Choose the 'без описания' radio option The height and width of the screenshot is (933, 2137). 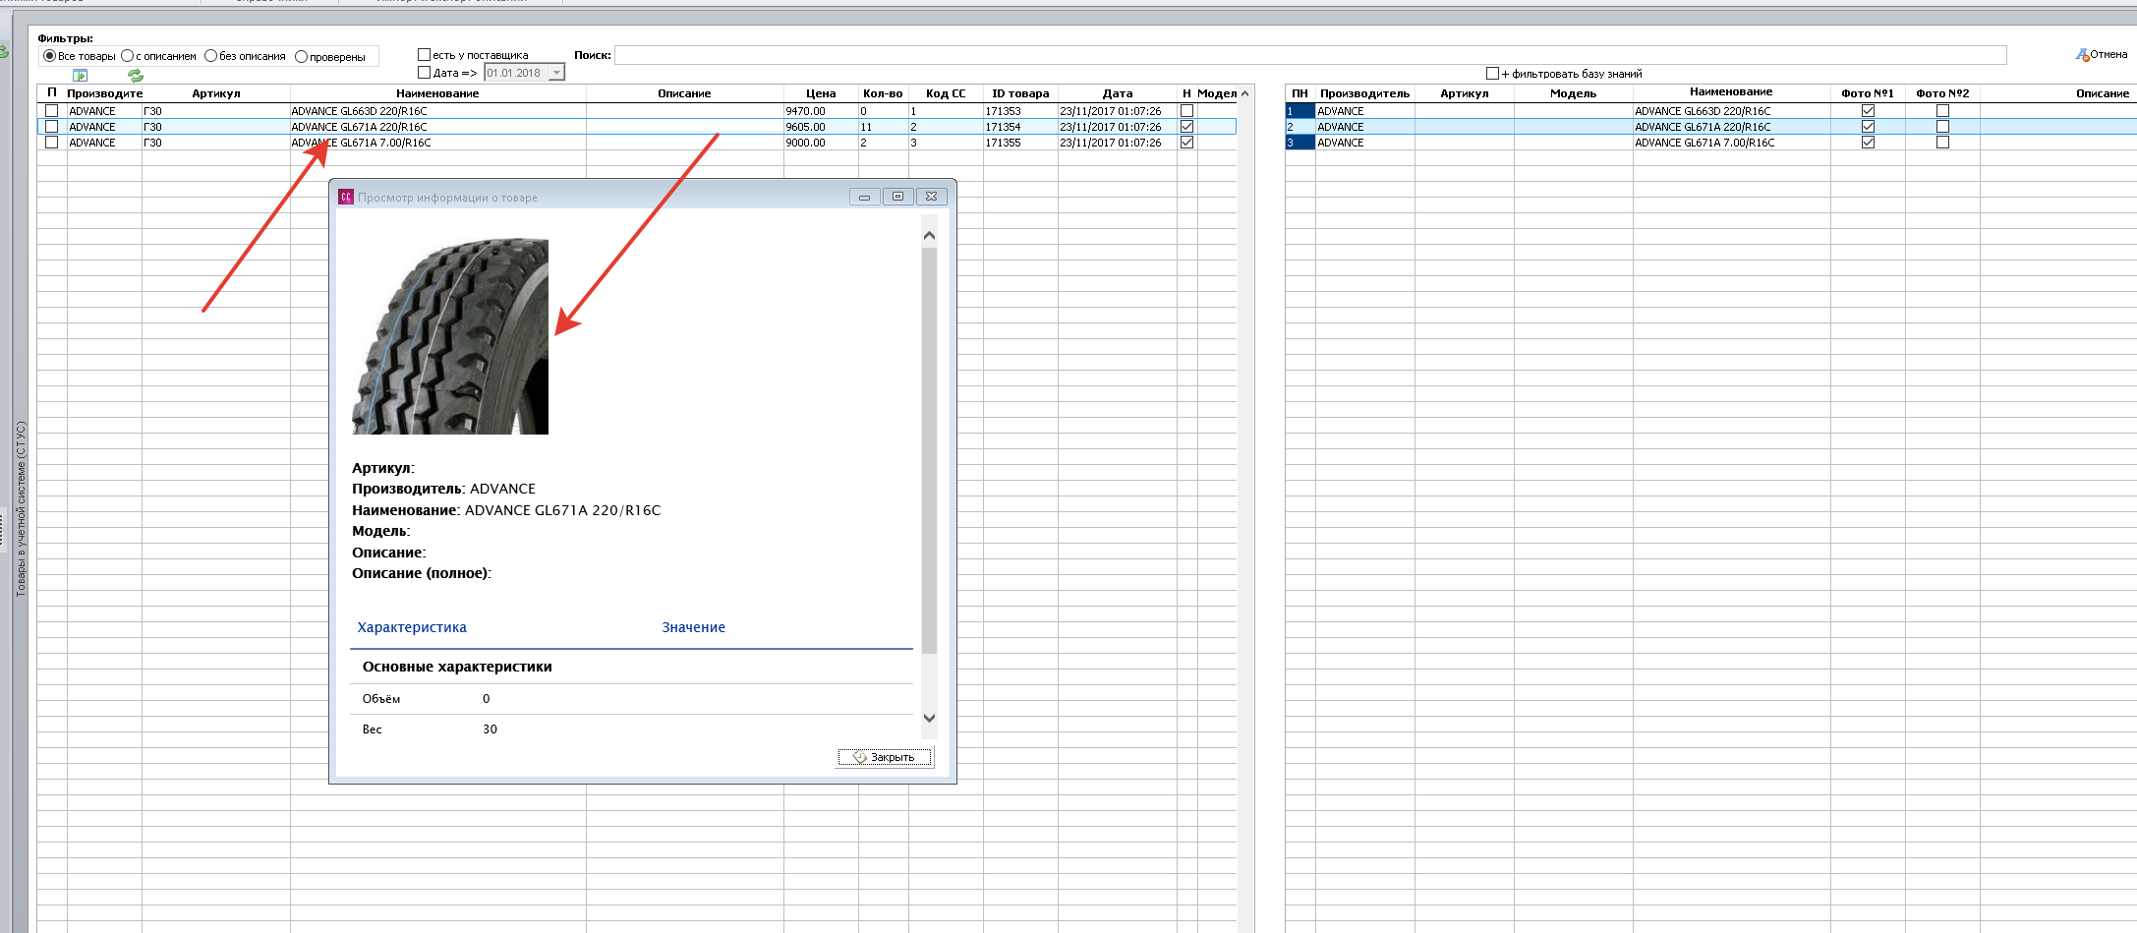pyautogui.click(x=210, y=56)
